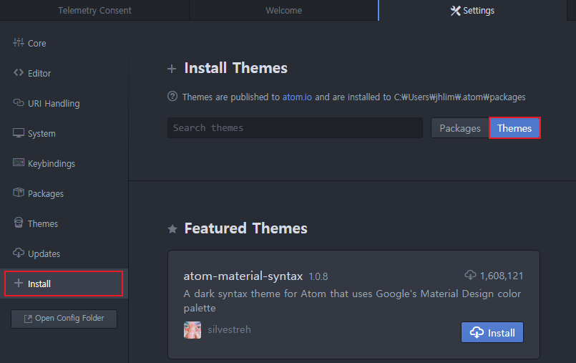Switch to the Telemetry Consent tab
The width and height of the screenshot is (576, 363).
click(94, 10)
